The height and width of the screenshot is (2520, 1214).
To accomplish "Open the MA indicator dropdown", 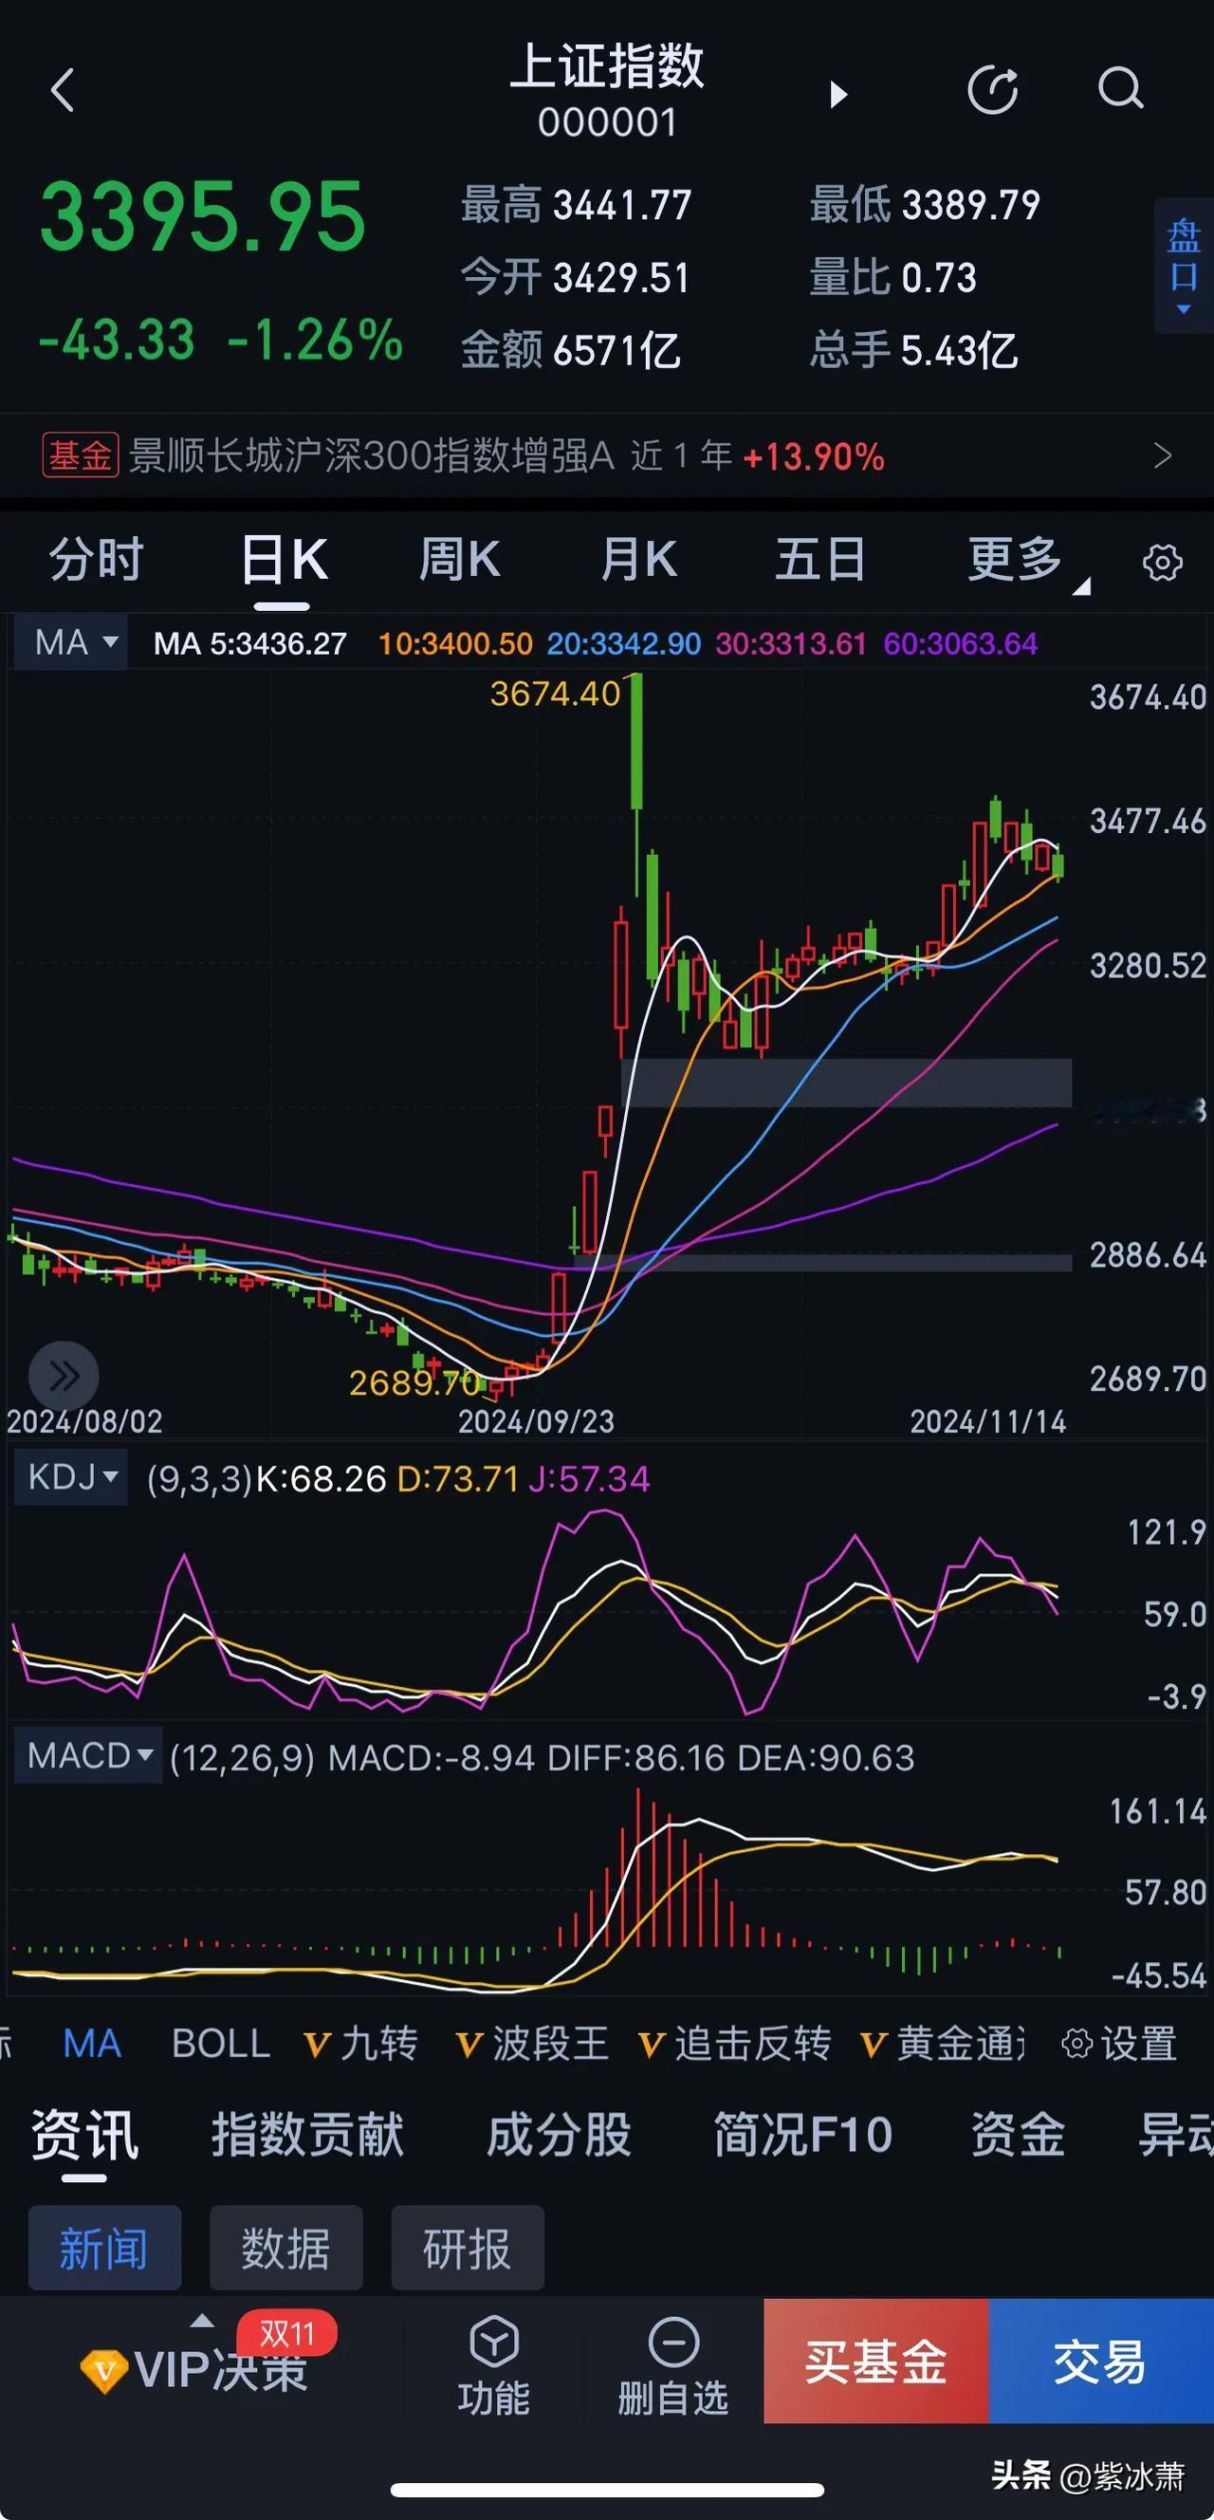I will pos(70,642).
